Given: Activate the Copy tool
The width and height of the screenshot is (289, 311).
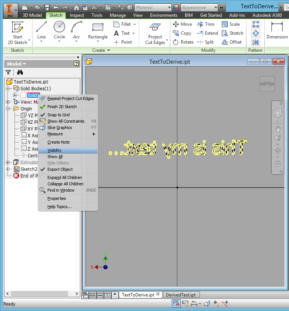Looking at the screenshot, I should click(x=182, y=33).
